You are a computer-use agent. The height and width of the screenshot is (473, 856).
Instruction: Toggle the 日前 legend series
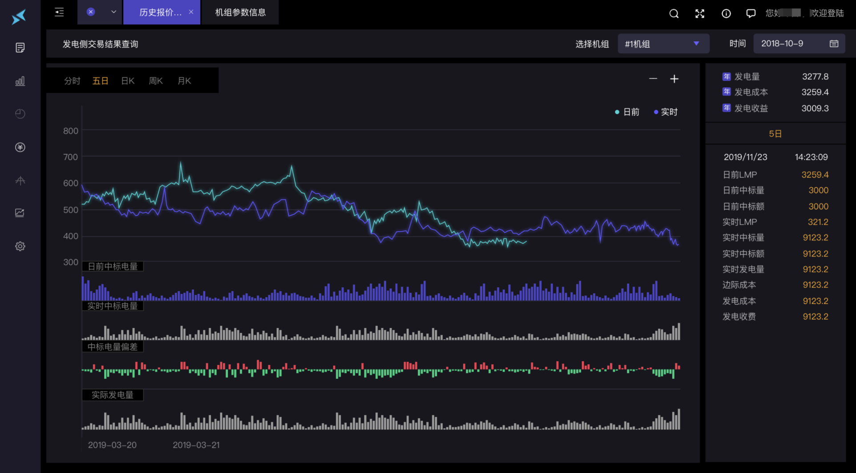click(627, 112)
